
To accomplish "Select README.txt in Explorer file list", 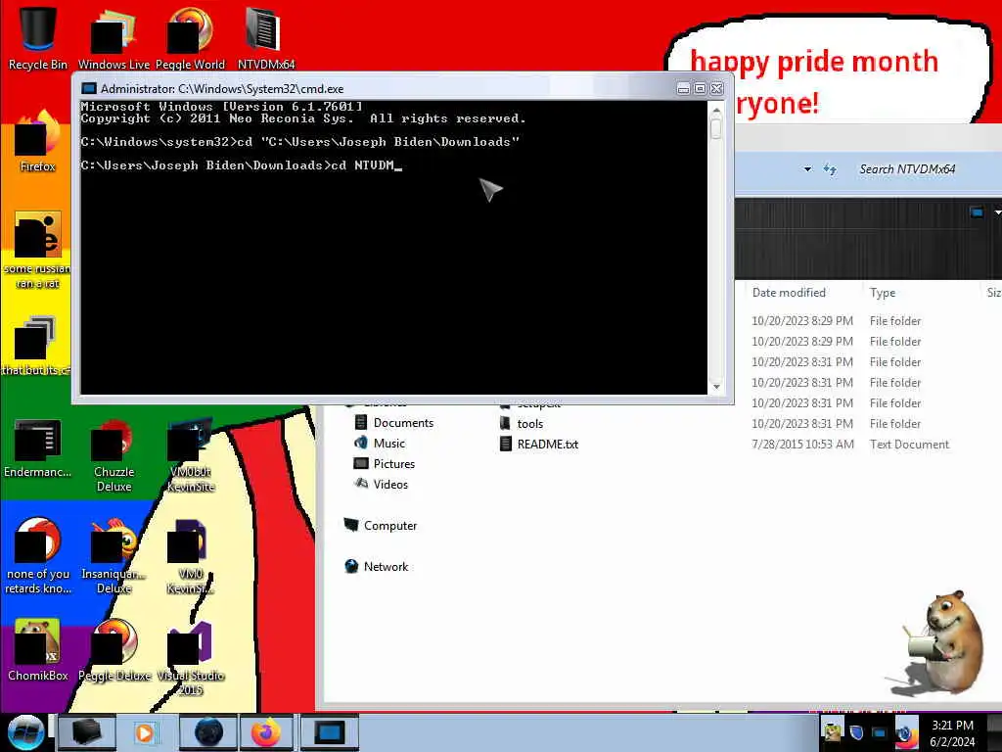I will coord(539,444).
